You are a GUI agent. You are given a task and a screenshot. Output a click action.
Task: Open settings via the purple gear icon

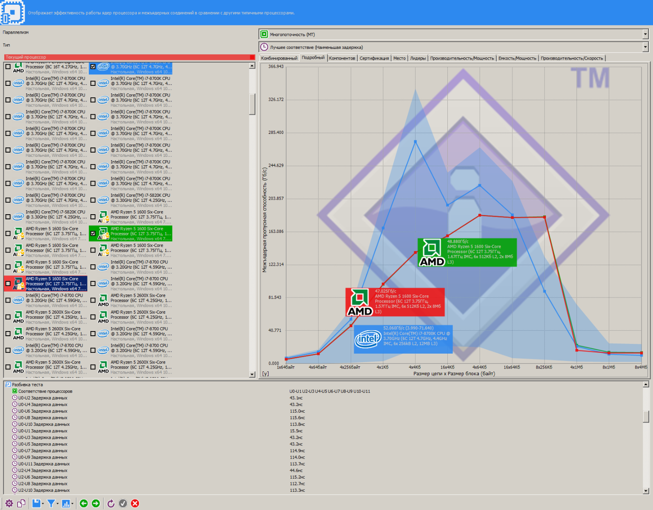[x=9, y=503]
